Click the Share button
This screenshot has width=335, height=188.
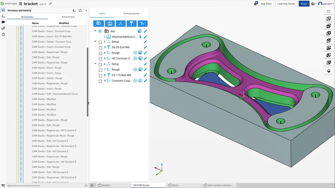[x=304, y=4]
